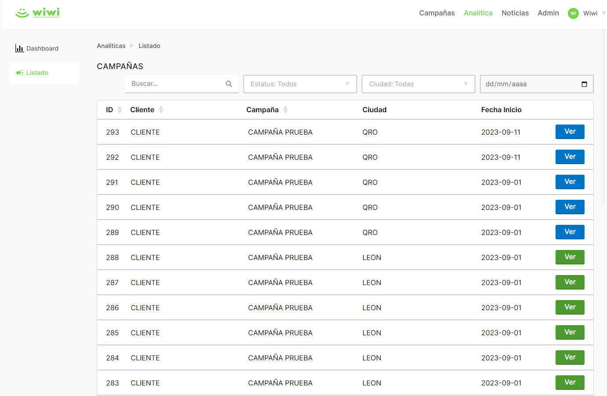
Task: Click CLIENTE cell in row 287
Action: click(x=145, y=282)
